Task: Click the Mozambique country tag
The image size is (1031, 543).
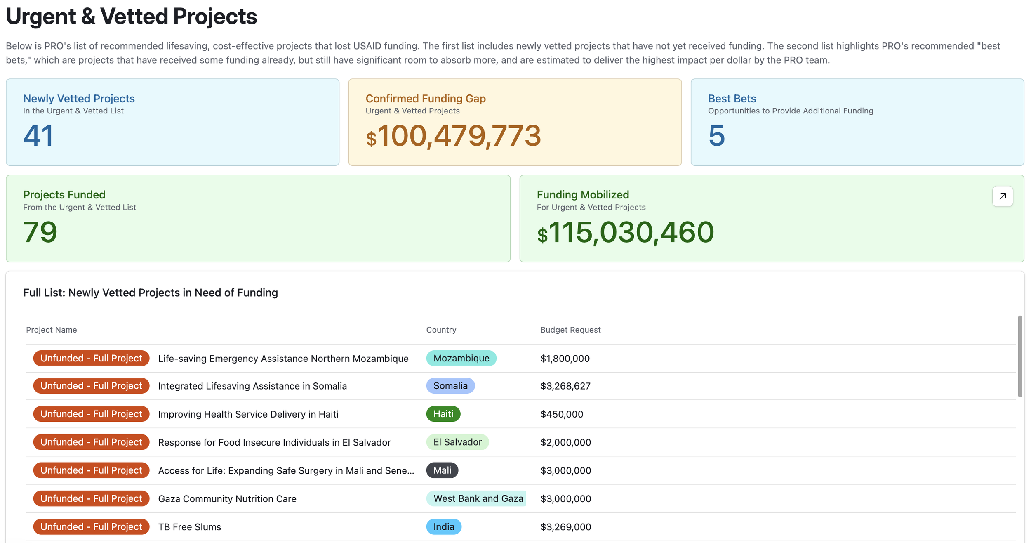Action: pyautogui.click(x=461, y=358)
